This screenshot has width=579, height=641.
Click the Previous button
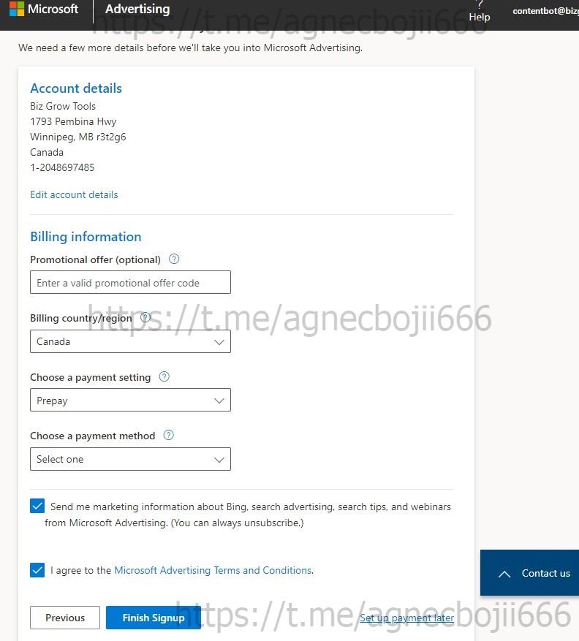[x=65, y=618]
